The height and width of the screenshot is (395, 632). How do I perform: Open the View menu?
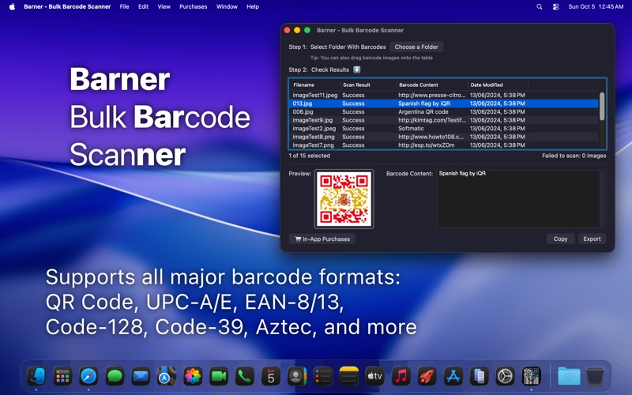pyautogui.click(x=164, y=6)
